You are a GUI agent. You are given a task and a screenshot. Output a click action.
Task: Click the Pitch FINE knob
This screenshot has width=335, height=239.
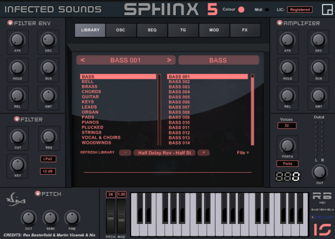[x=72, y=218]
